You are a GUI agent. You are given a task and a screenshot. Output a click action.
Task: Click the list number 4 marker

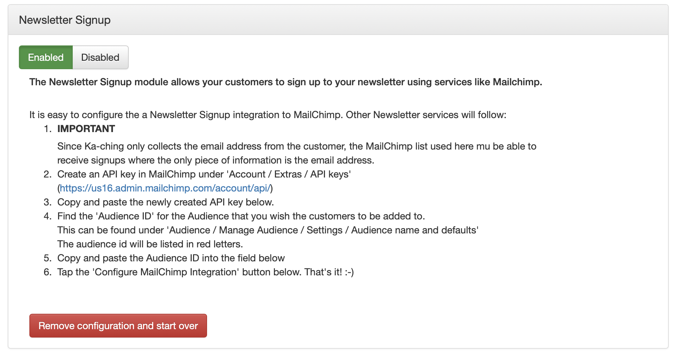point(48,216)
